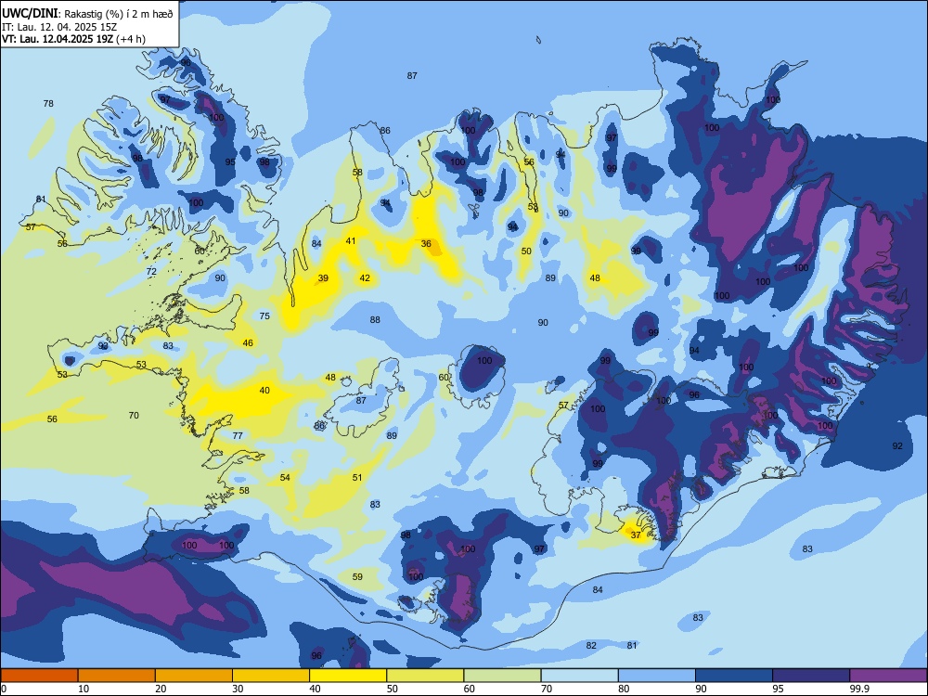This screenshot has height=696, width=928.
Task: Click the map value '75'
Action: point(264,316)
